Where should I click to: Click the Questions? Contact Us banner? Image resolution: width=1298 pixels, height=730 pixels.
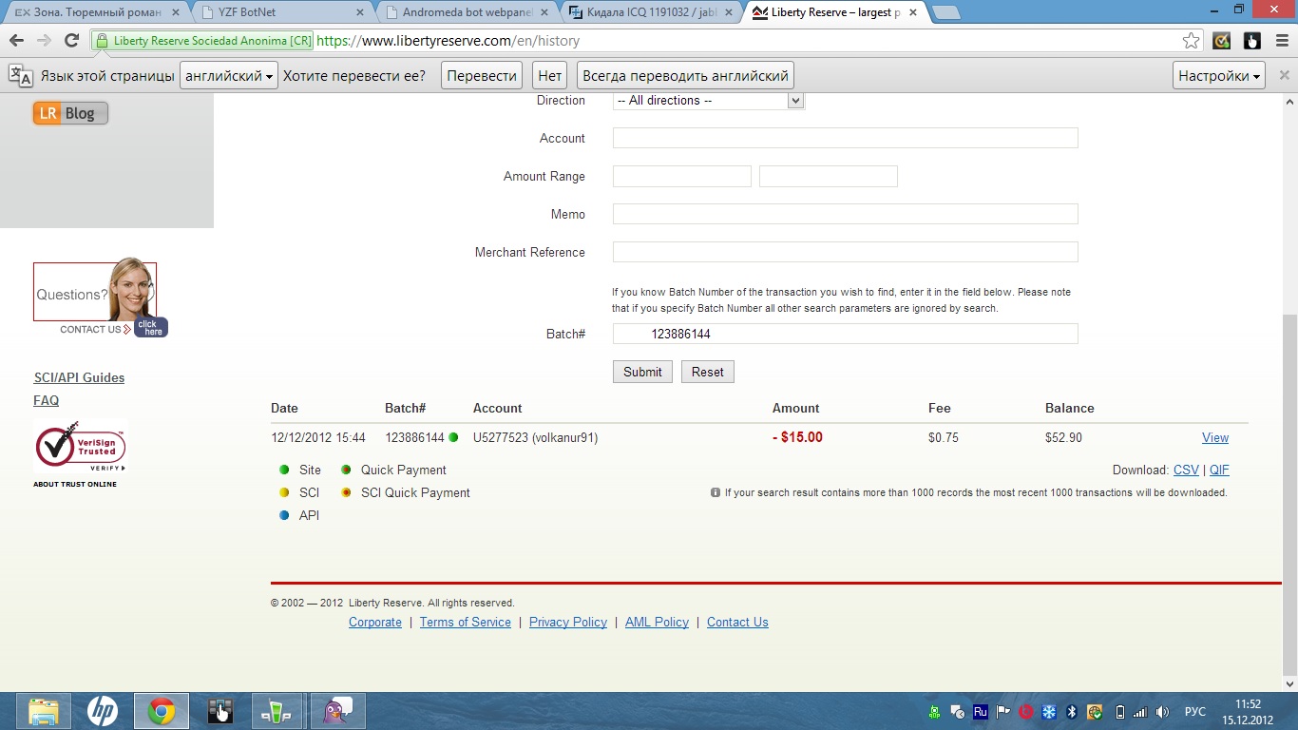[100, 297]
